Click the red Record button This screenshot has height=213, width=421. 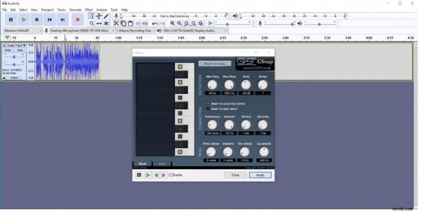click(77, 19)
